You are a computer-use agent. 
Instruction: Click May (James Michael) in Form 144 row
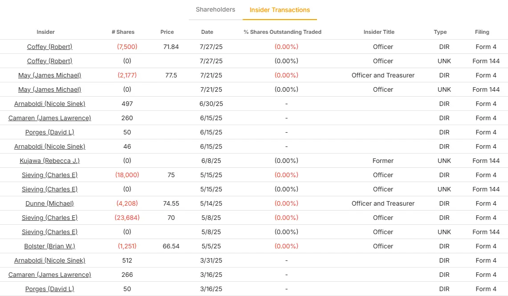coord(50,89)
